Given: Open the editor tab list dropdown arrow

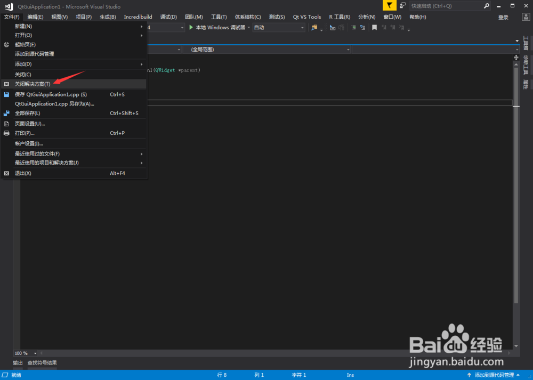Looking at the screenshot, I should pyautogui.click(x=517, y=41).
